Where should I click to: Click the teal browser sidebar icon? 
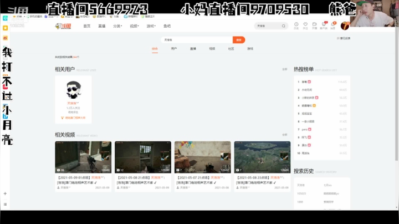[5, 18]
